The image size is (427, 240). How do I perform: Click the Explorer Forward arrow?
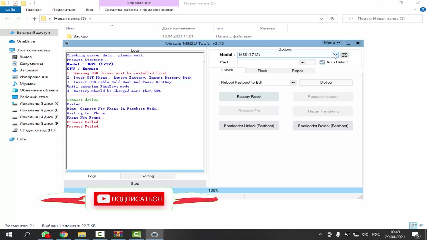tap(18, 19)
